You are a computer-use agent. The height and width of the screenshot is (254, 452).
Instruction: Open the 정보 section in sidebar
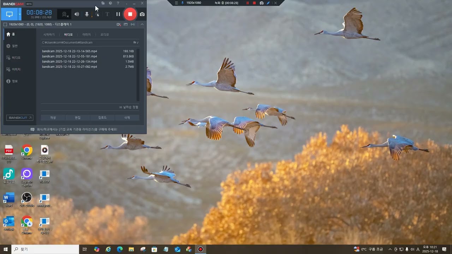(x=20, y=81)
